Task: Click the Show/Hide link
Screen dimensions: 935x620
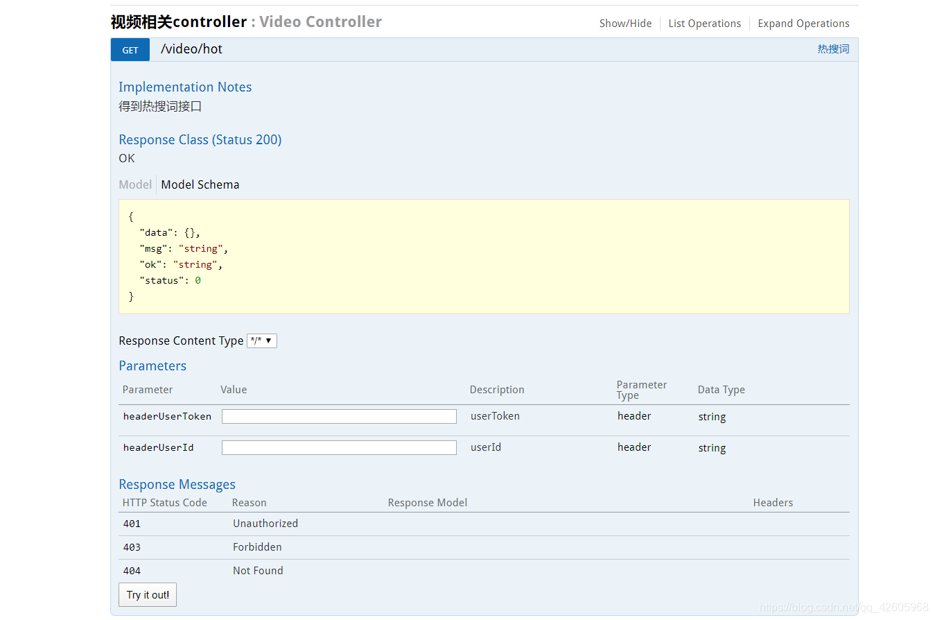Action: (x=626, y=24)
